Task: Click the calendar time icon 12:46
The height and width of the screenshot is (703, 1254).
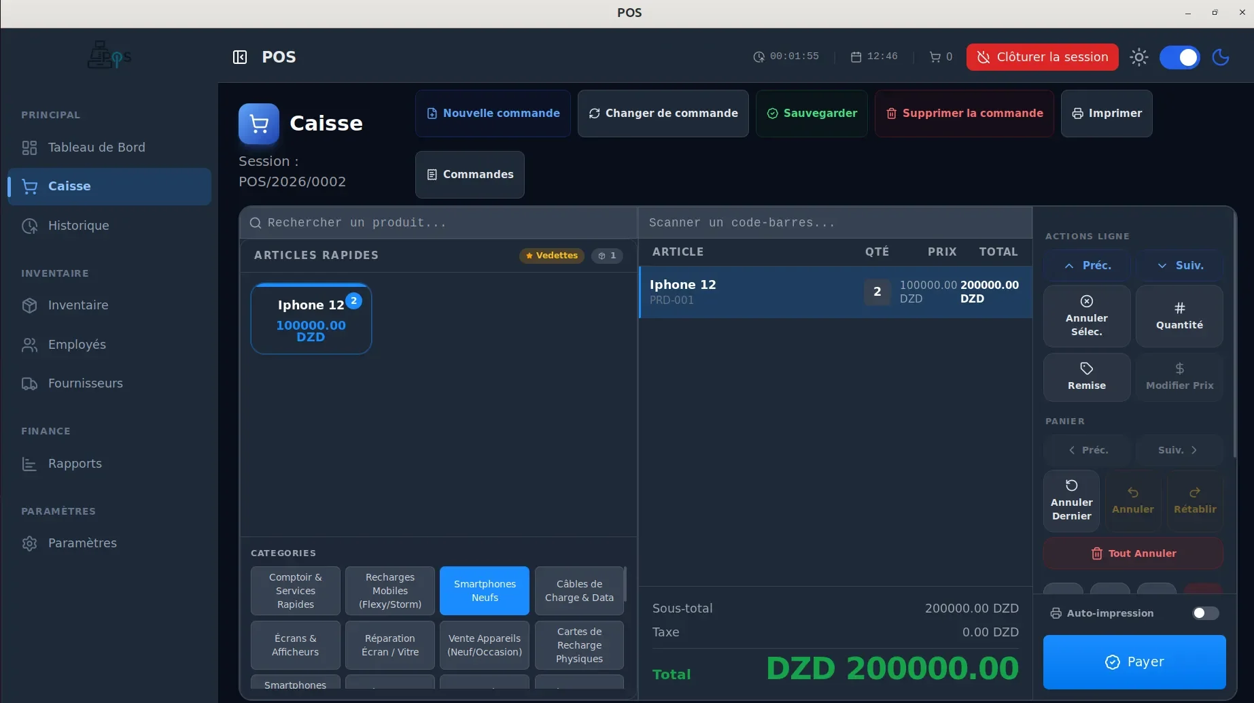Action: pyautogui.click(x=856, y=57)
